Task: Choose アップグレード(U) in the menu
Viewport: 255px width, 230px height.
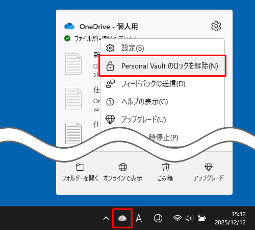Action: point(162,120)
